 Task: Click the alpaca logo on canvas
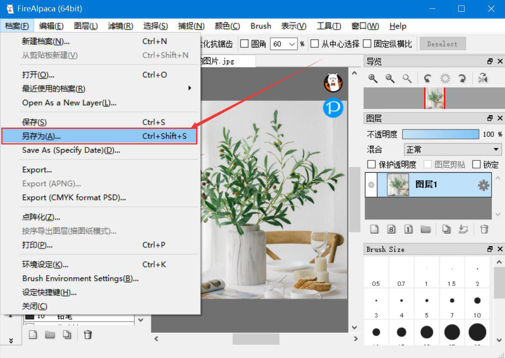click(333, 82)
